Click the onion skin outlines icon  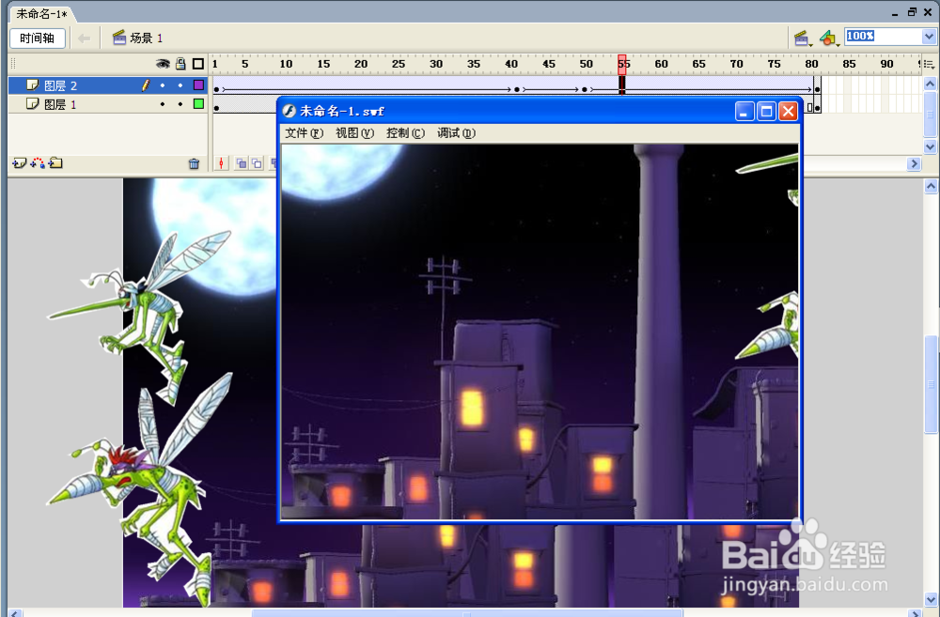[x=257, y=163]
